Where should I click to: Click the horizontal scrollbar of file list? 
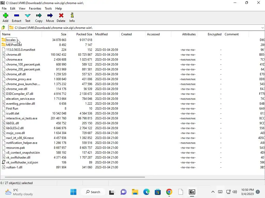click(x=75, y=177)
